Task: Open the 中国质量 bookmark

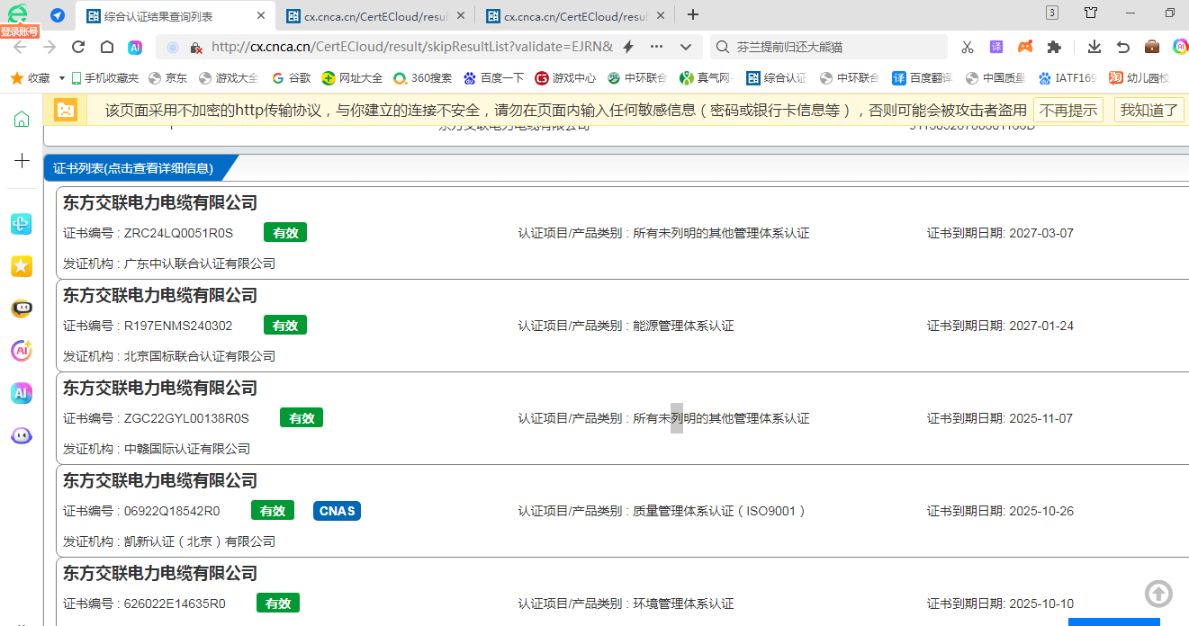Action: (995, 78)
